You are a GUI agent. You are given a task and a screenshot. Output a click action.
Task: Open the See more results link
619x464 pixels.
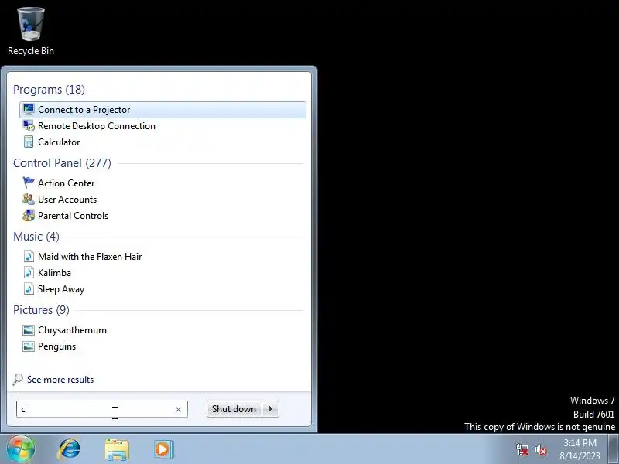(60, 380)
